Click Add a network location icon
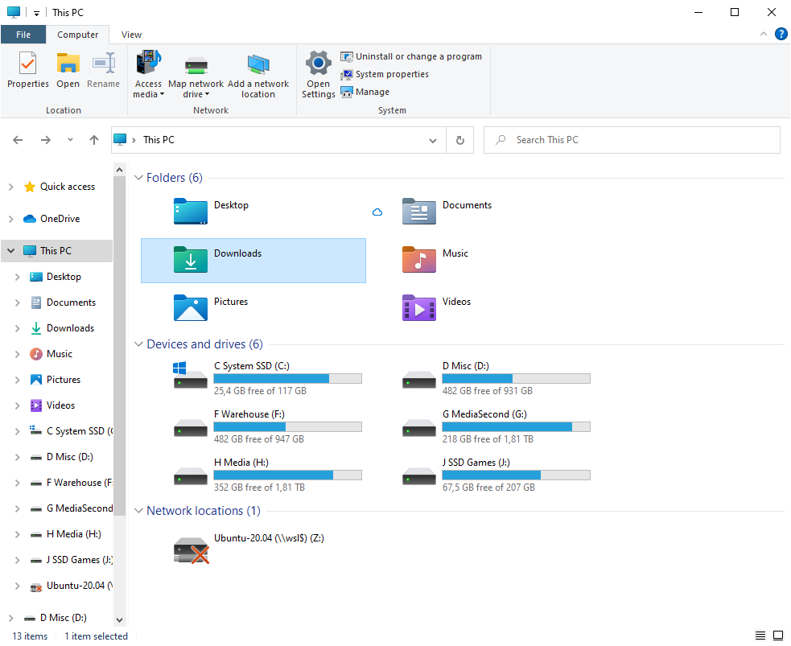The image size is (791, 646). [x=258, y=66]
